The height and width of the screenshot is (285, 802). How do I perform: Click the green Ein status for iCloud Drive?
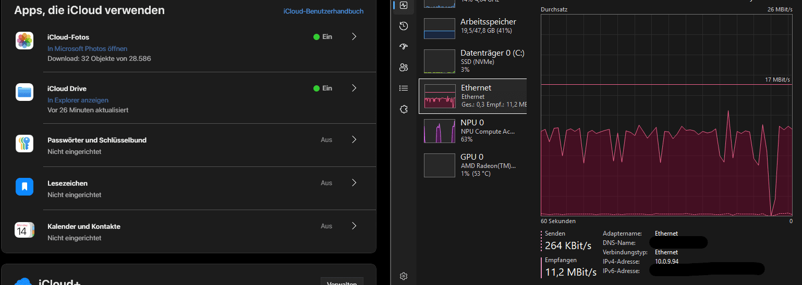[x=323, y=88]
